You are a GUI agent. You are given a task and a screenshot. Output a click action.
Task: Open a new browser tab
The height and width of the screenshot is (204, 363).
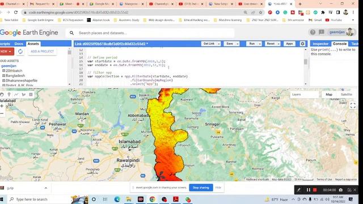point(300,4)
